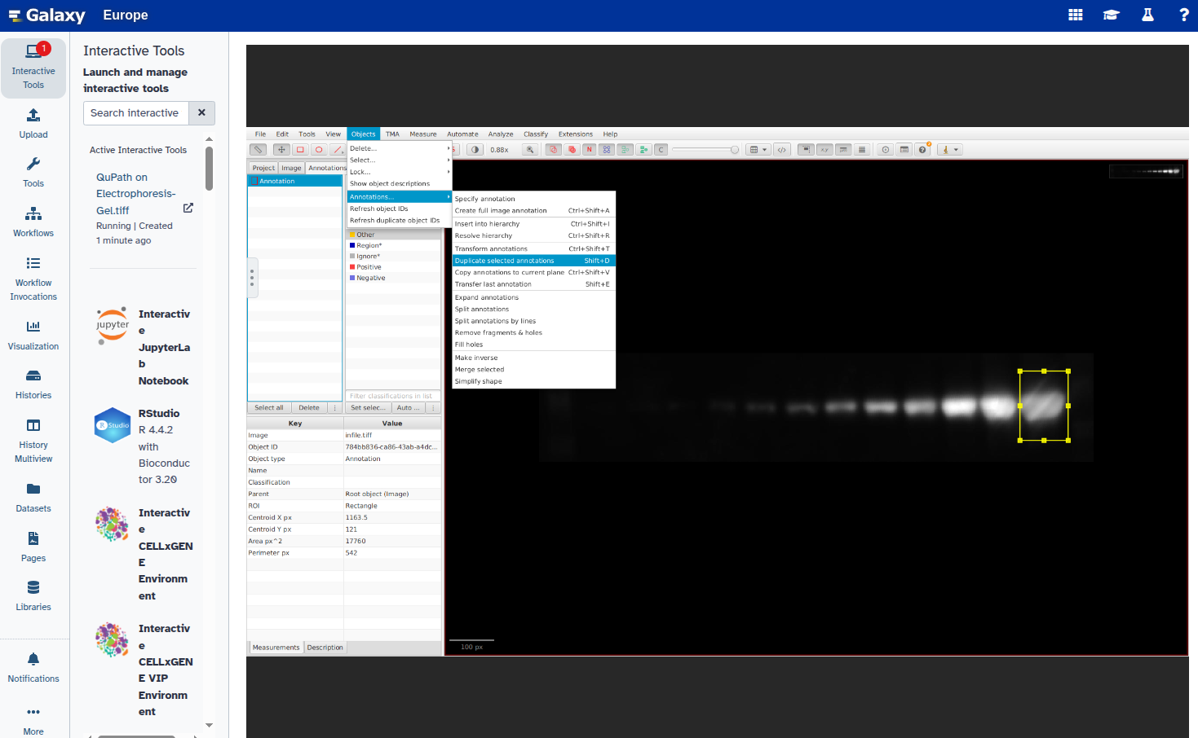Click Auto set button
The height and width of the screenshot is (738, 1198).
(409, 407)
